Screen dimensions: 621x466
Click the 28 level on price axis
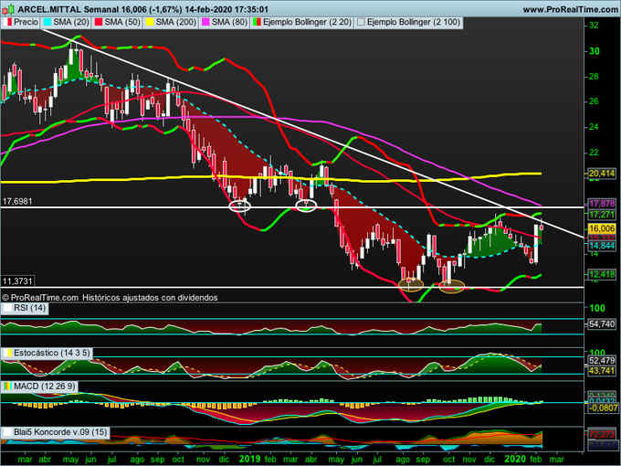click(595, 77)
